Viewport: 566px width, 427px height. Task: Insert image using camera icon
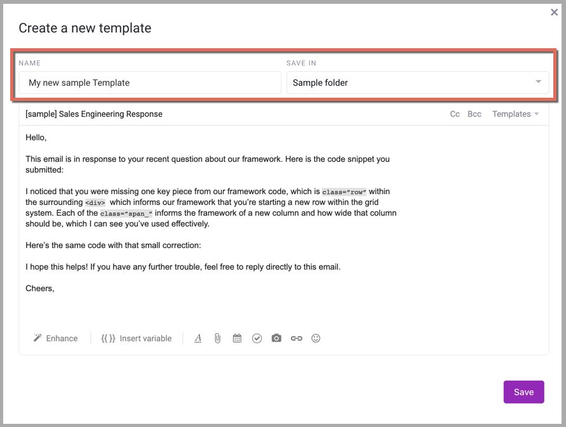[276, 338]
